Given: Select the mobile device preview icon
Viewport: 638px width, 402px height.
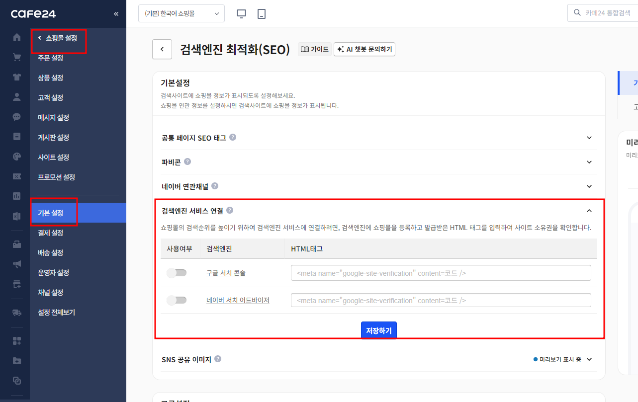Looking at the screenshot, I should click(261, 13).
